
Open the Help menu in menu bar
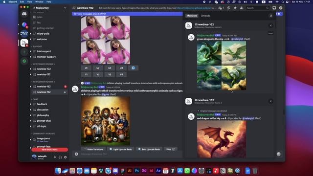click(x=49, y=2)
